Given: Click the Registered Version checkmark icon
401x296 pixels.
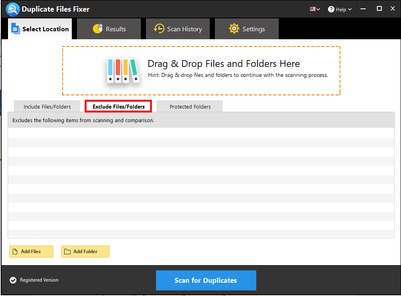Looking at the screenshot, I should click(13, 280).
